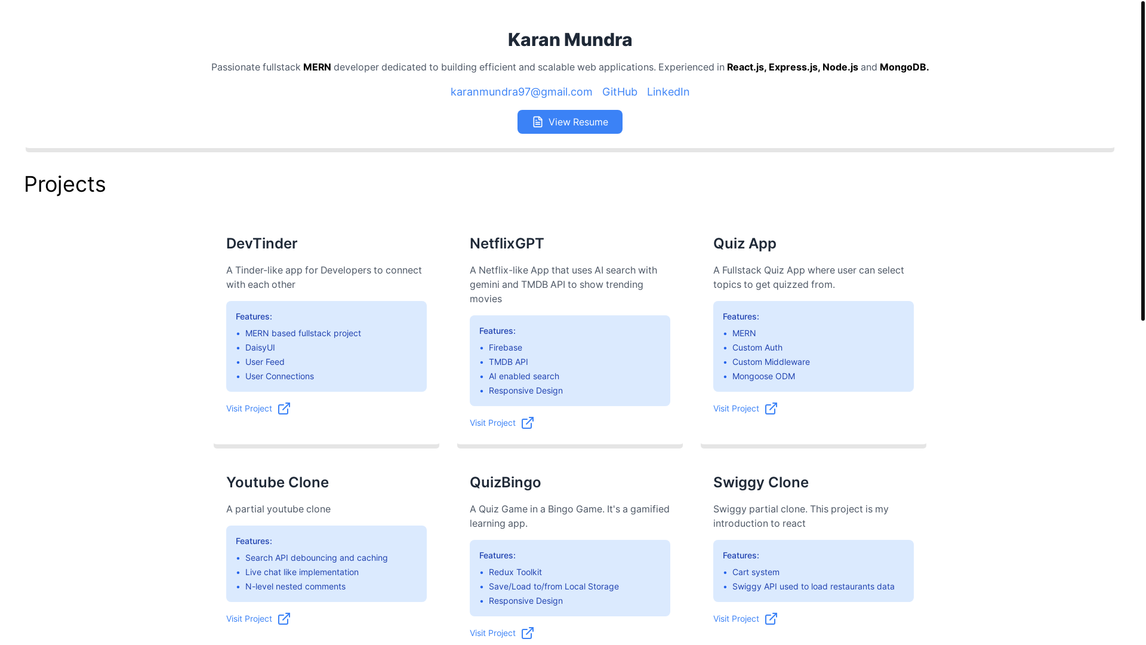Click the 'User Feed' feature item
Viewport: 1146px width, 645px height.
[265, 362]
